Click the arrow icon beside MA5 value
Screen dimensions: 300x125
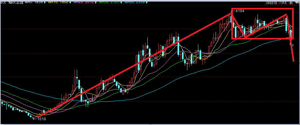pos(45,2)
